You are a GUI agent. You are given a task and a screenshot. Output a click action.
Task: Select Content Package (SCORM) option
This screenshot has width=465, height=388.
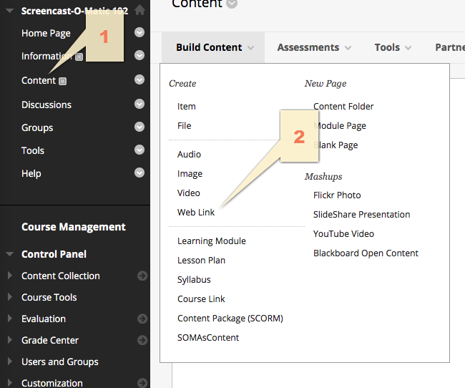pyautogui.click(x=230, y=319)
